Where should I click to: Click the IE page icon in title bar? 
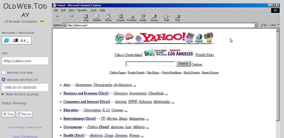[x=54, y=5]
